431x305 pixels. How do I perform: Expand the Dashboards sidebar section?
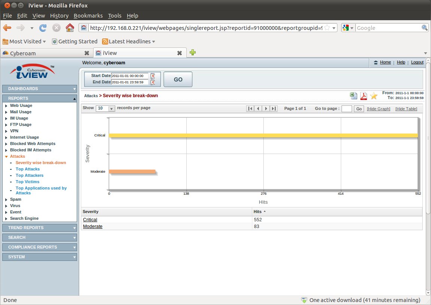click(40, 89)
